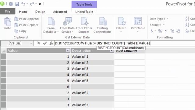Sort A to Z
This screenshot has width=195, height=110.
(x=190, y=19)
